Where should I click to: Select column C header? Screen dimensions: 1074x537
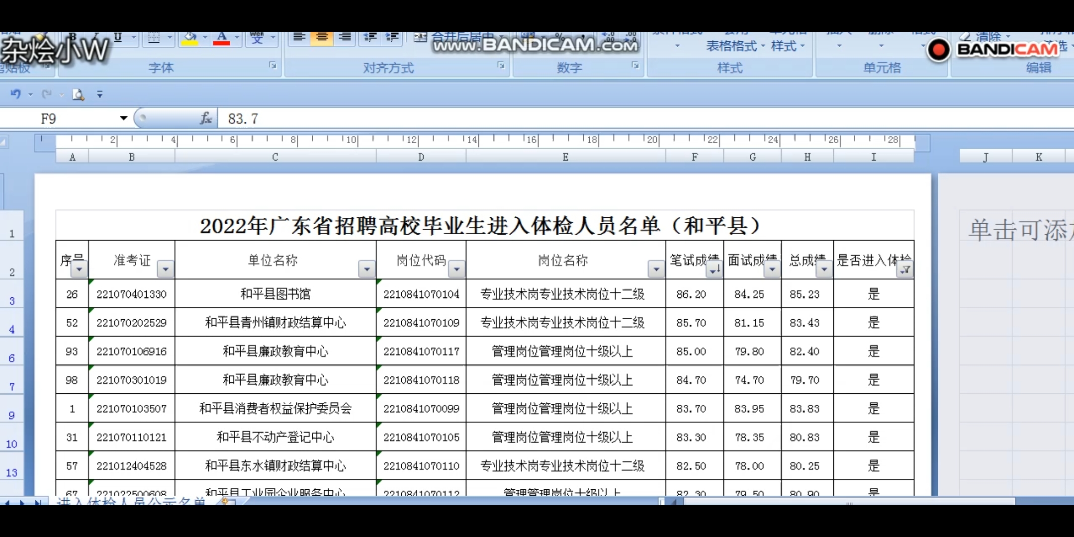click(275, 157)
